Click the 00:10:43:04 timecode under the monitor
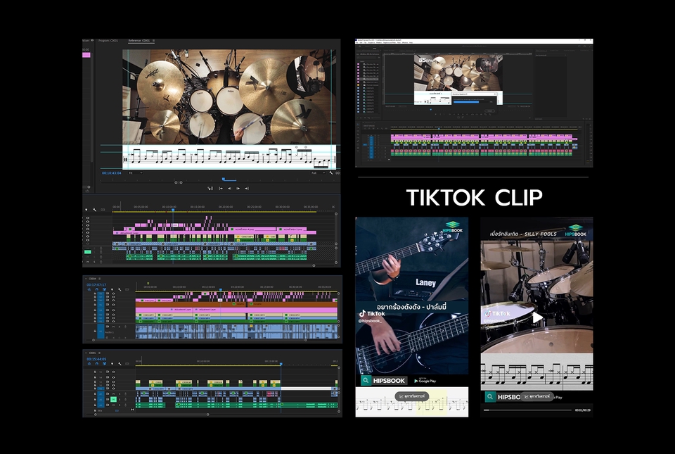This screenshot has height=454, width=675. coord(112,172)
